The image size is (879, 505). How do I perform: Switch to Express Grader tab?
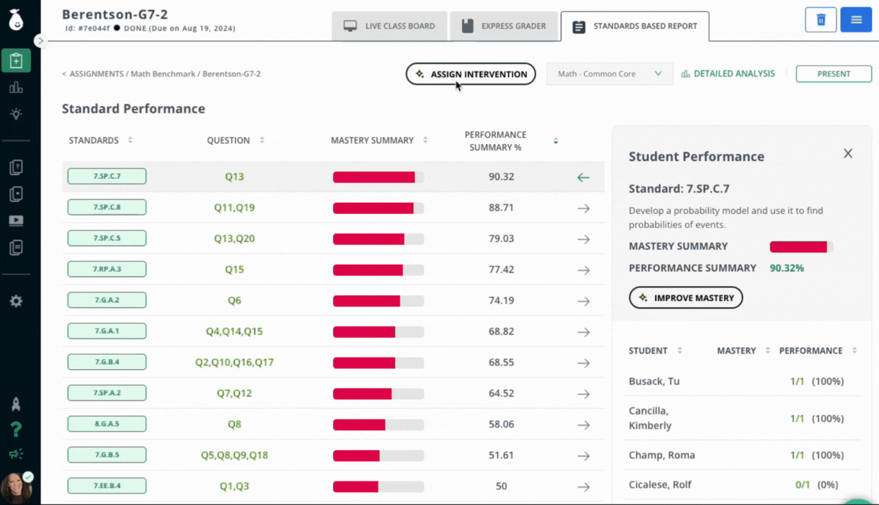tap(504, 26)
